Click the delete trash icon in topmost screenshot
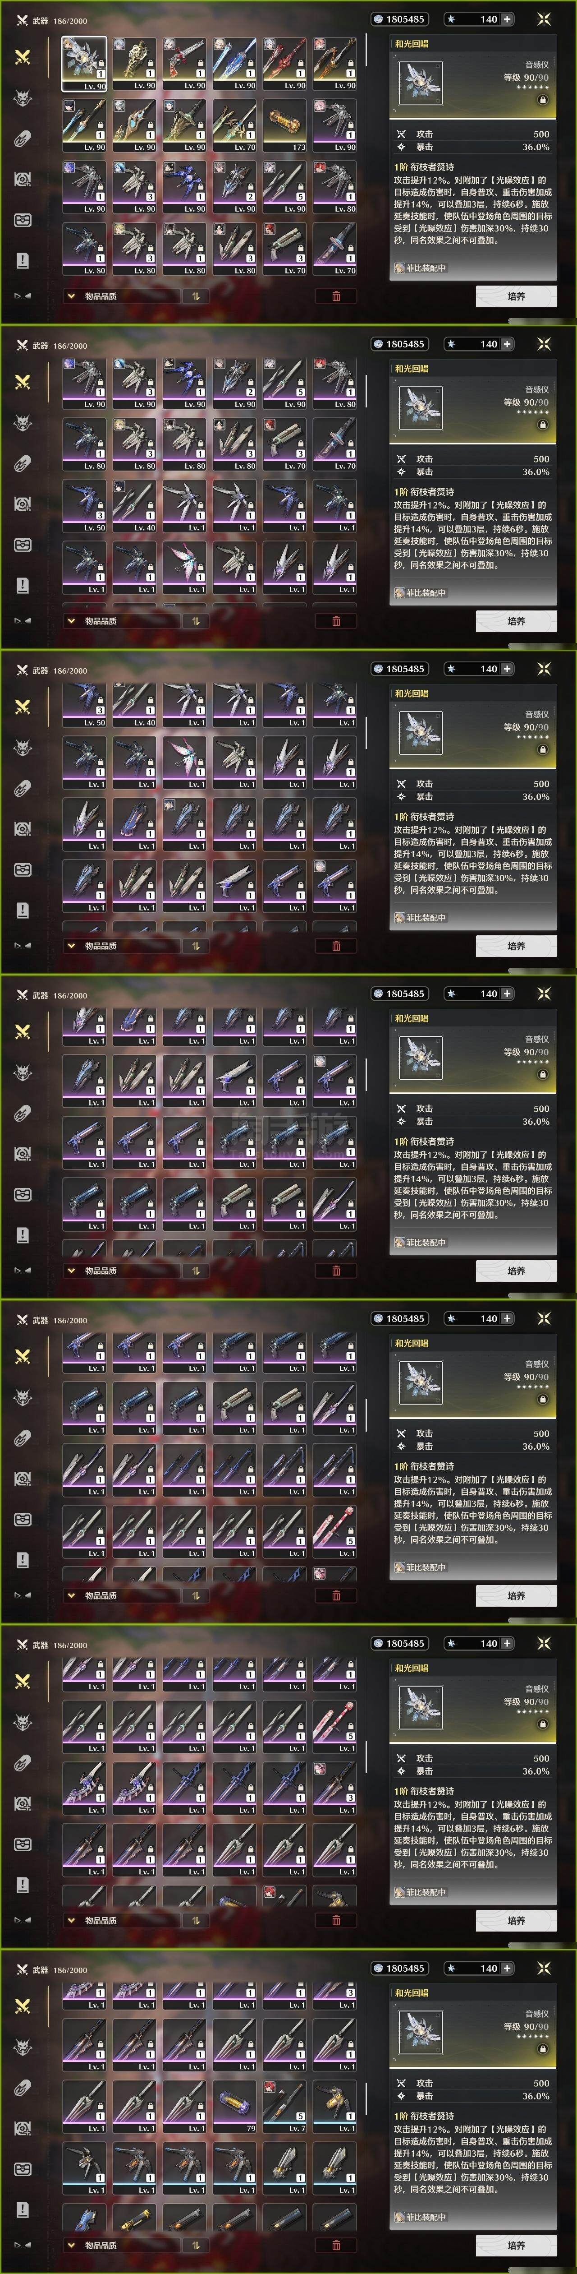This screenshot has width=577, height=2274. click(x=336, y=296)
